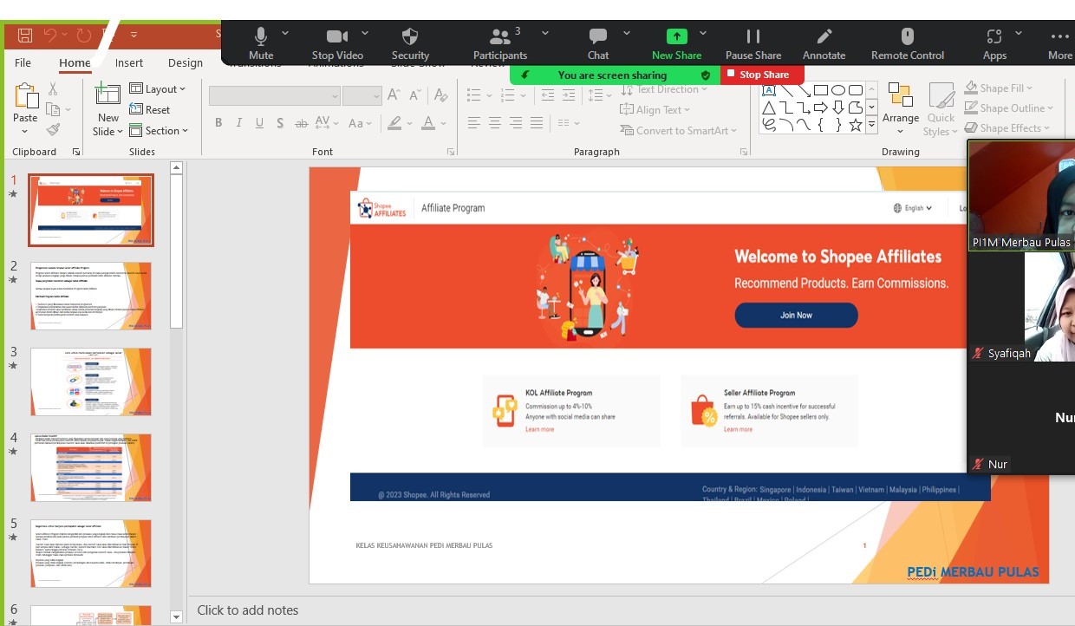This screenshot has height=626, width=1075.
Task: Open the Zoom Chat panel
Action: pyautogui.click(x=598, y=36)
